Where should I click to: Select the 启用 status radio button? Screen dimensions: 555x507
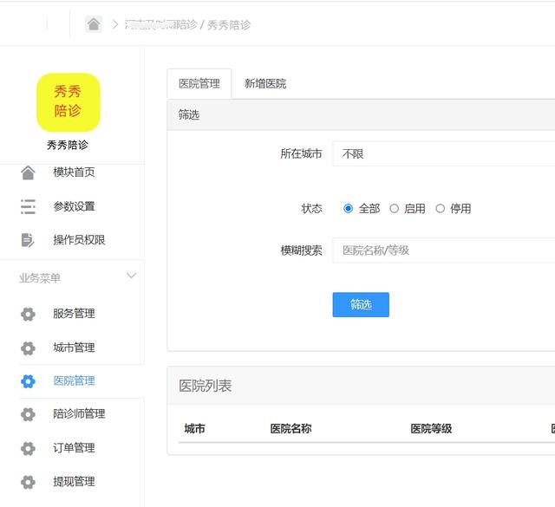pyautogui.click(x=395, y=209)
